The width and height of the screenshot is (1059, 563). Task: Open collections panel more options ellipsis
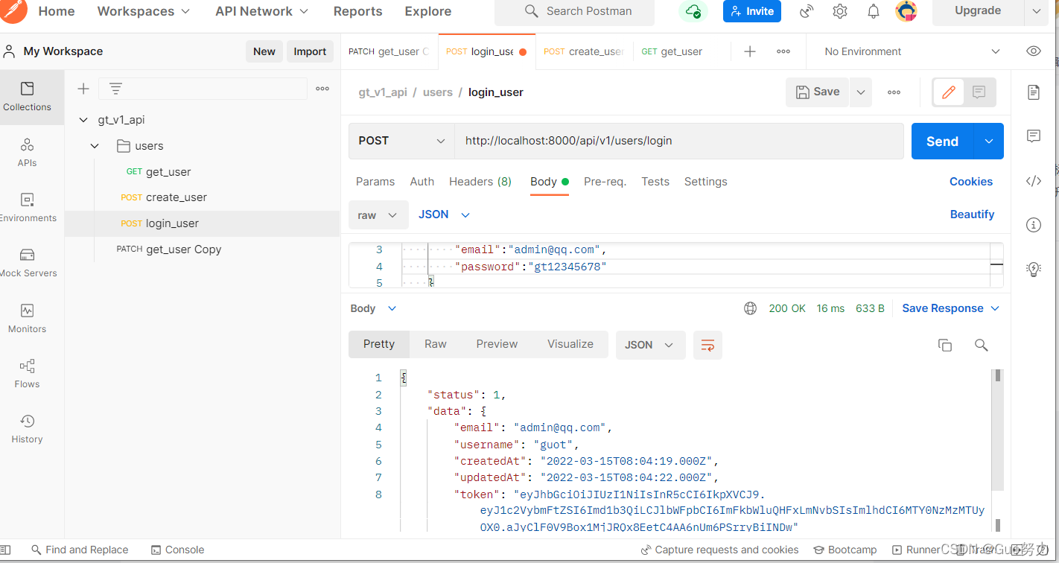[322, 89]
